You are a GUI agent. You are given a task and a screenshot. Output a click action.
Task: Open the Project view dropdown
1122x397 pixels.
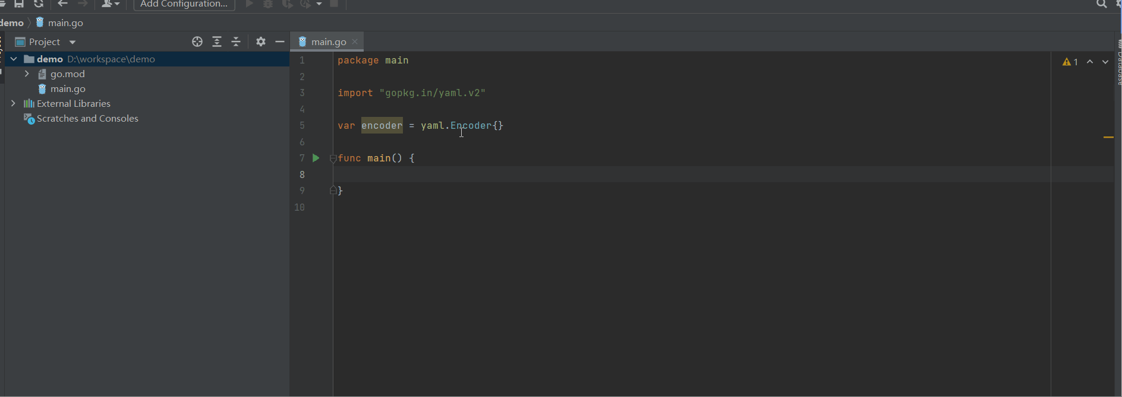click(x=73, y=42)
